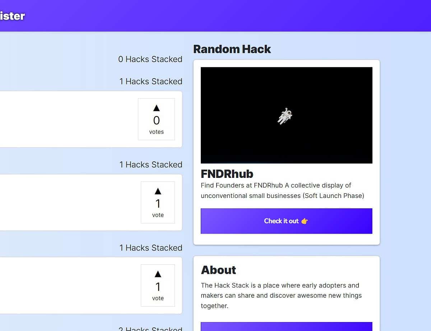The image size is (431, 331).
Task: Click the purple button below the About text
Action: pos(286,326)
